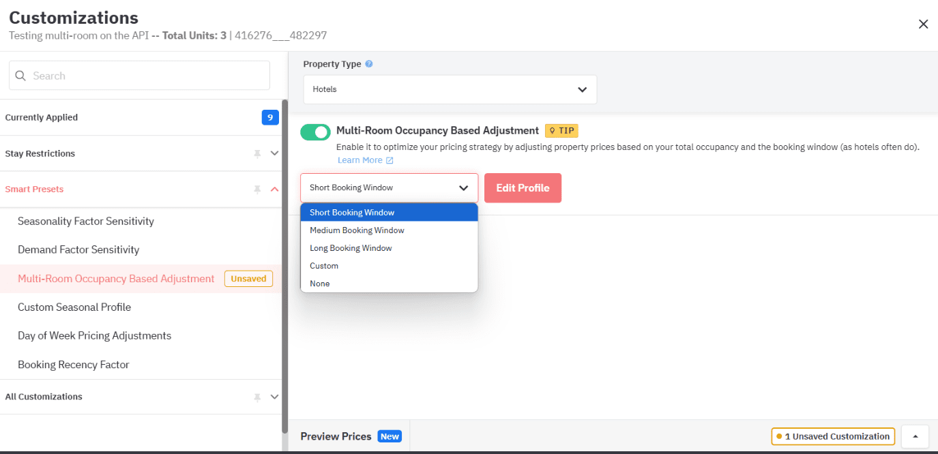Open the Learn More link

360,160
